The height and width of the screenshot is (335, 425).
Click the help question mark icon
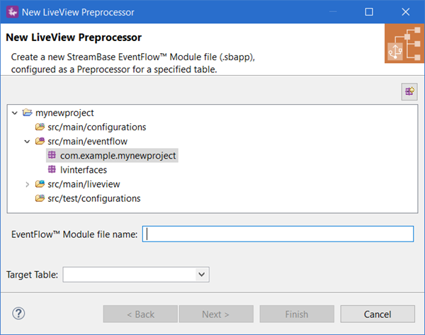tap(19, 313)
